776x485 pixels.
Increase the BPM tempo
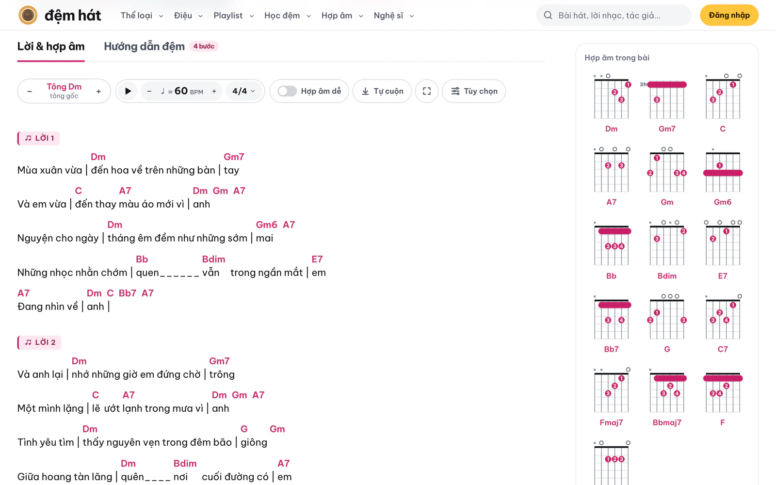(214, 91)
